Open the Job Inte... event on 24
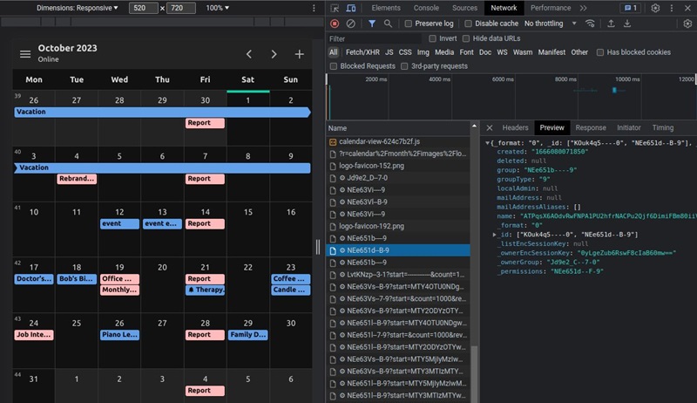 (x=34, y=334)
